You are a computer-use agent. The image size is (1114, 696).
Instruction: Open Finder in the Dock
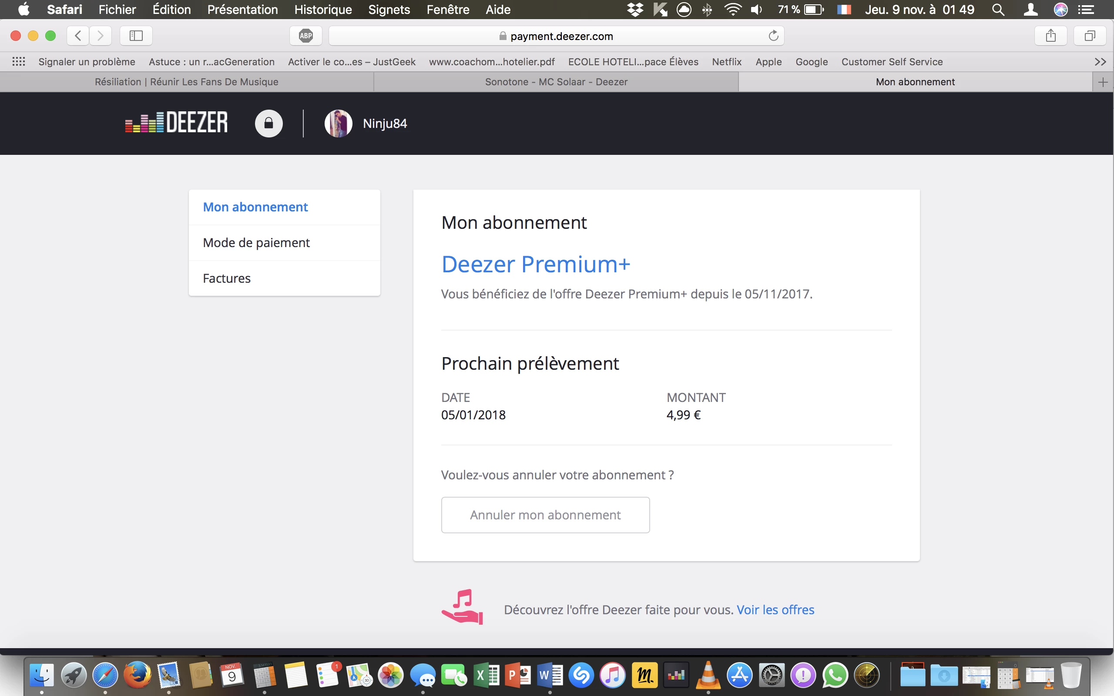point(42,675)
